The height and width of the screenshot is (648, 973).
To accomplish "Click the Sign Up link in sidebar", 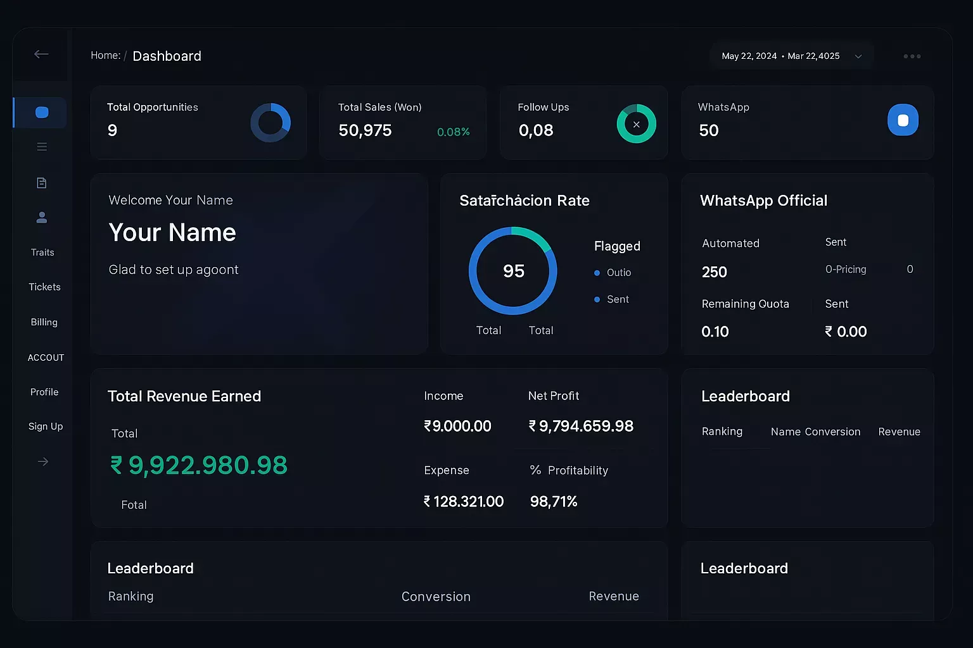I will 46,427.
